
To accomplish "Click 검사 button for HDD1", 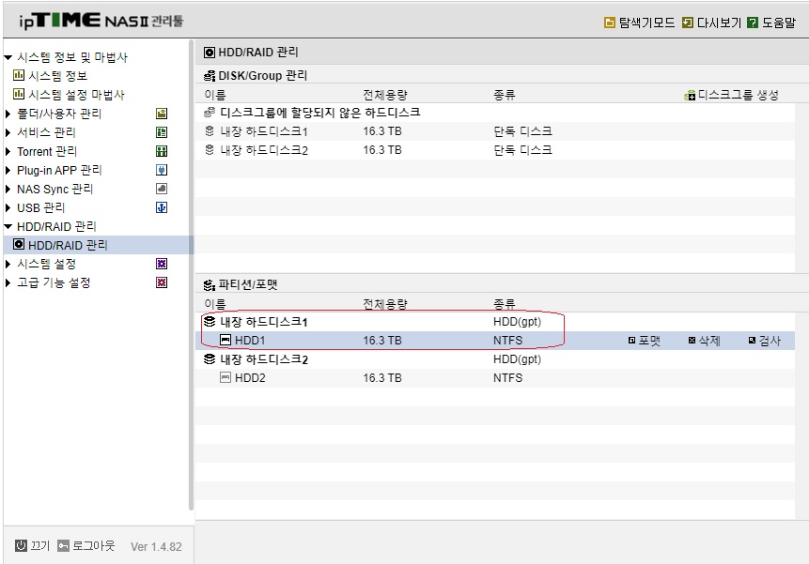I will (x=765, y=341).
